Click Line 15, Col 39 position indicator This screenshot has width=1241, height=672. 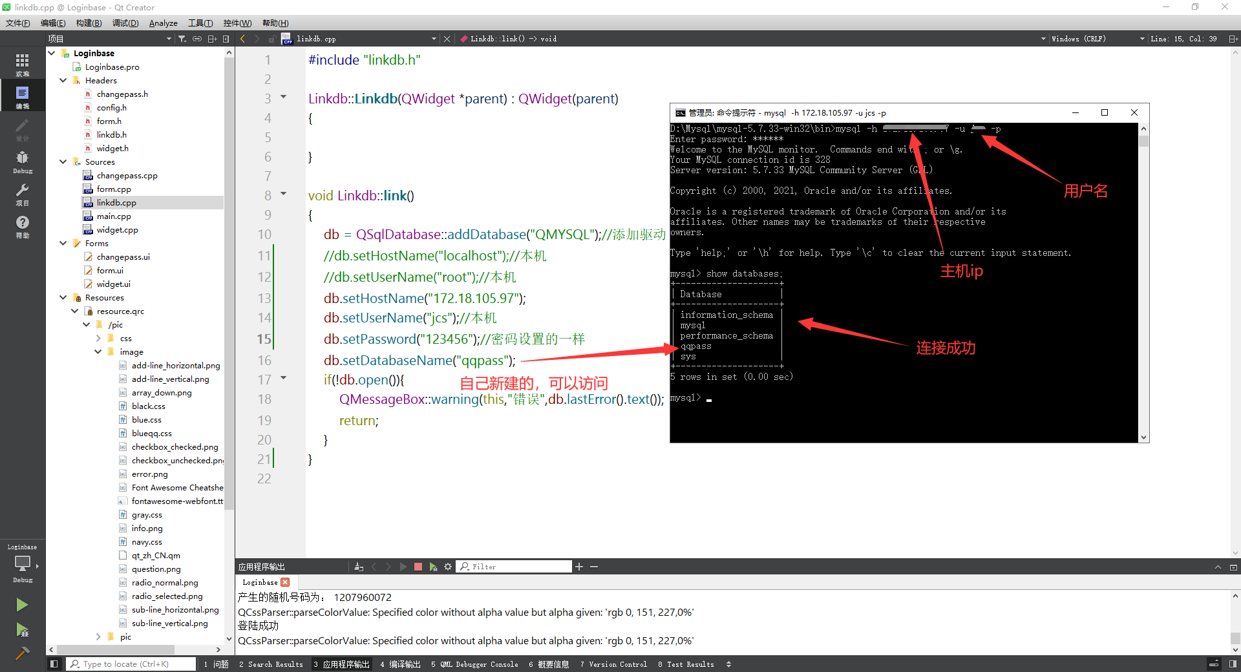click(1183, 39)
